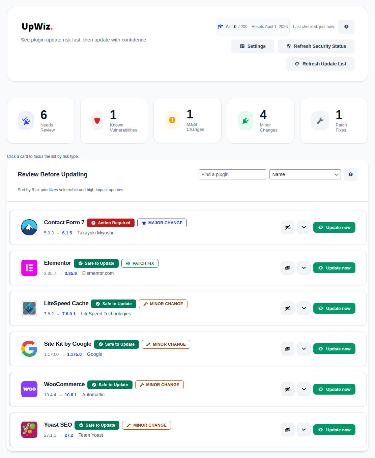The height and width of the screenshot is (458, 375).
Task: Click the Elementor plugin logo
Action: (29, 268)
